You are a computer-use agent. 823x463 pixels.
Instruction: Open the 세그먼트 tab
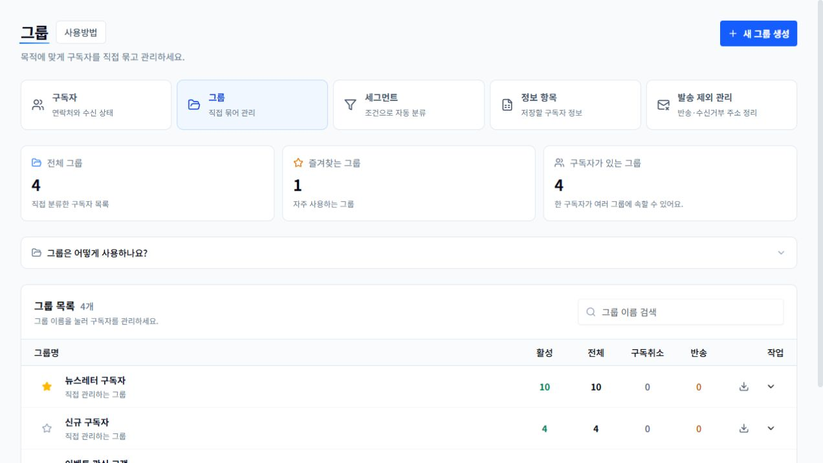409,105
